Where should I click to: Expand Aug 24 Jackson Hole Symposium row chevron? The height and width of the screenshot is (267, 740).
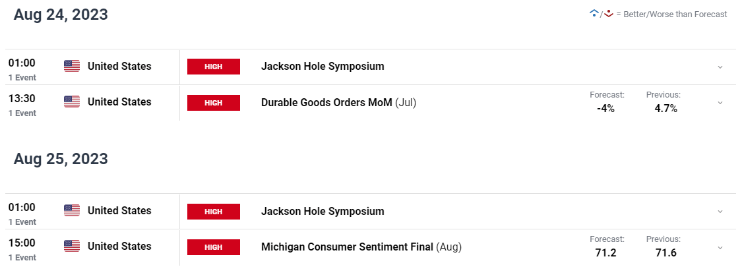pos(720,67)
